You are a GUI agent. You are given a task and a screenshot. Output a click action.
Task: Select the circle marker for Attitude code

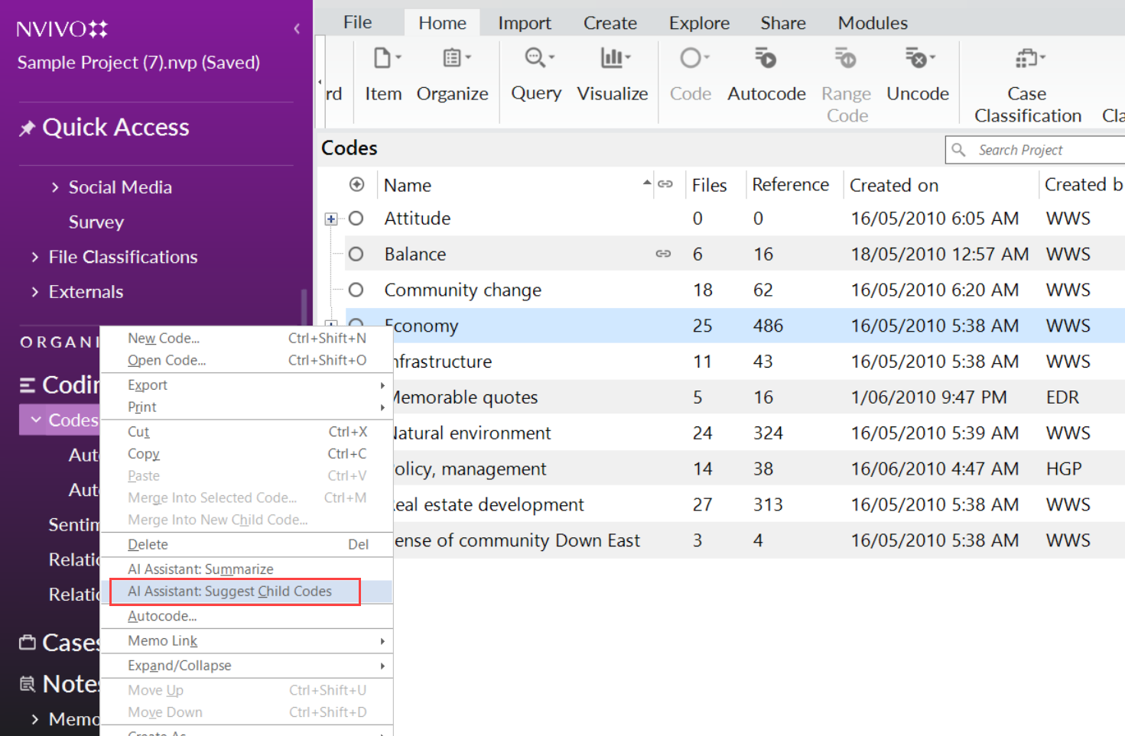coord(356,219)
